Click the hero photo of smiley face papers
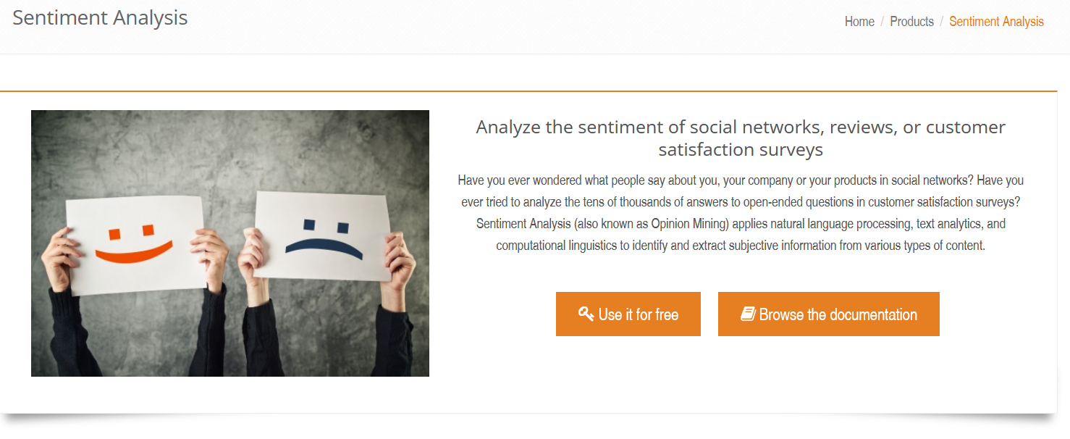This screenshot has height=439, width=1070. tap(229, 242)
